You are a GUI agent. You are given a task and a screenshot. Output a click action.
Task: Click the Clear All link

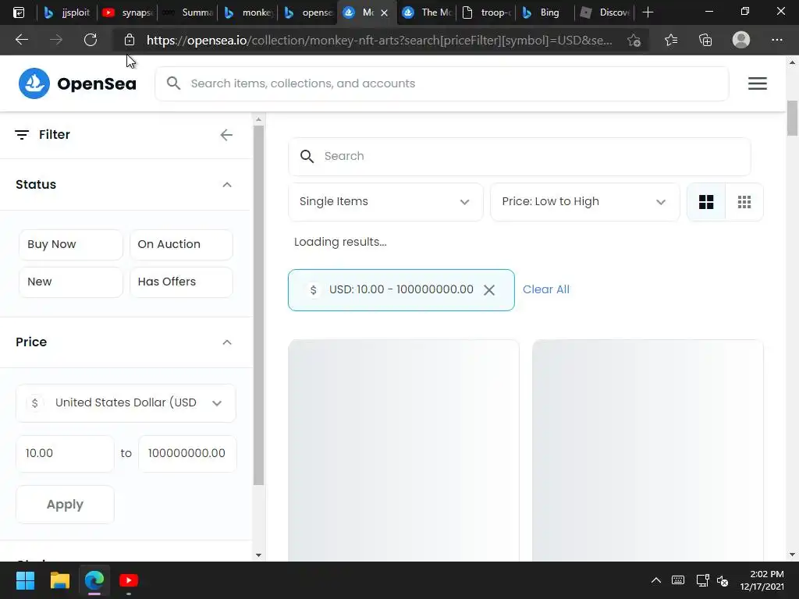(545, 289)
